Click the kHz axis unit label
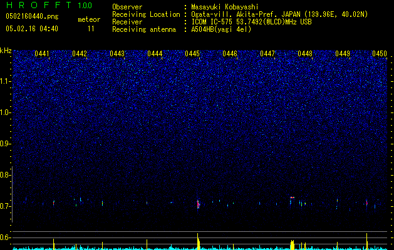Image resolution: width=394 pixels, height=250 pixels. click(x=6, y=51)
